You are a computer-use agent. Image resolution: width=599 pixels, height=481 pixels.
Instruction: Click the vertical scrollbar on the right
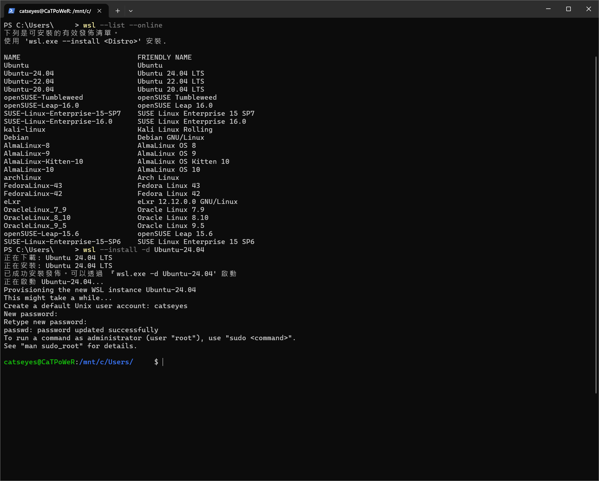pyautogui.click(x=596, y=225)
